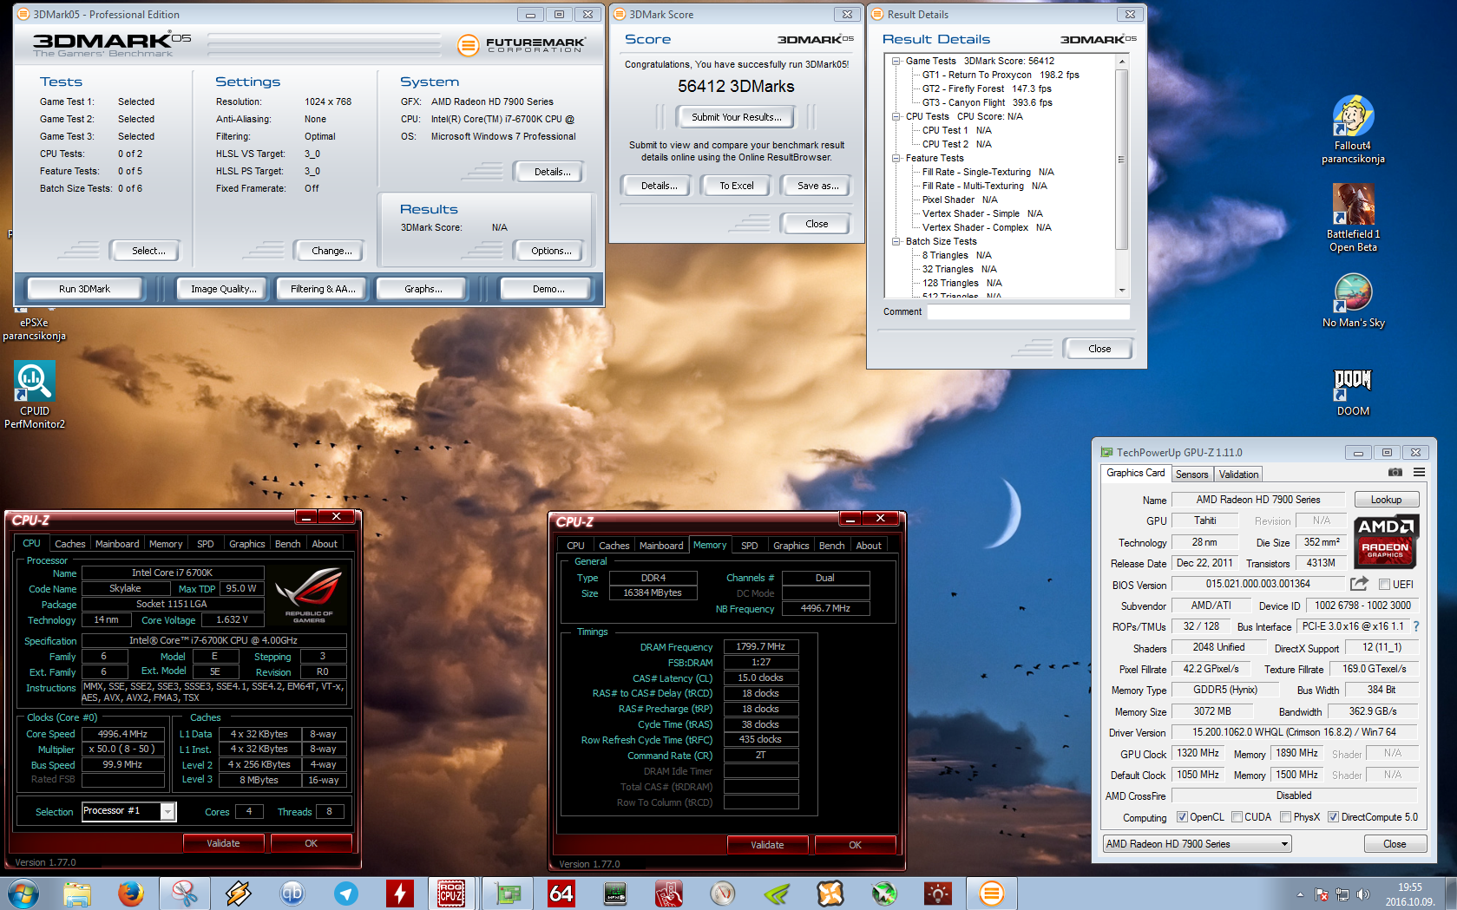The width and height of the screenshot is (1457, 910).
Task: Toggle the UEFI checkbox in GPU-Z
Action: click(1385, 585)
